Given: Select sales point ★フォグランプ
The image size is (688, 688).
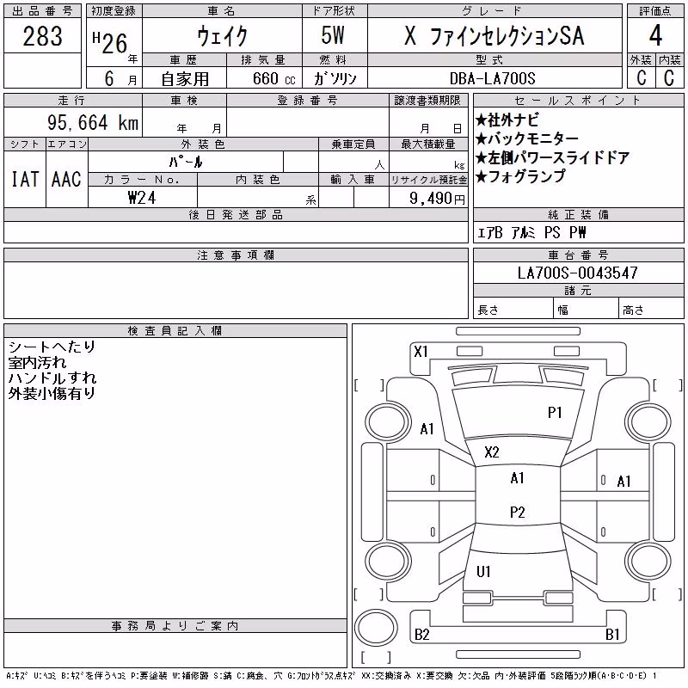Looking at the screenshot, I should 520,176.
